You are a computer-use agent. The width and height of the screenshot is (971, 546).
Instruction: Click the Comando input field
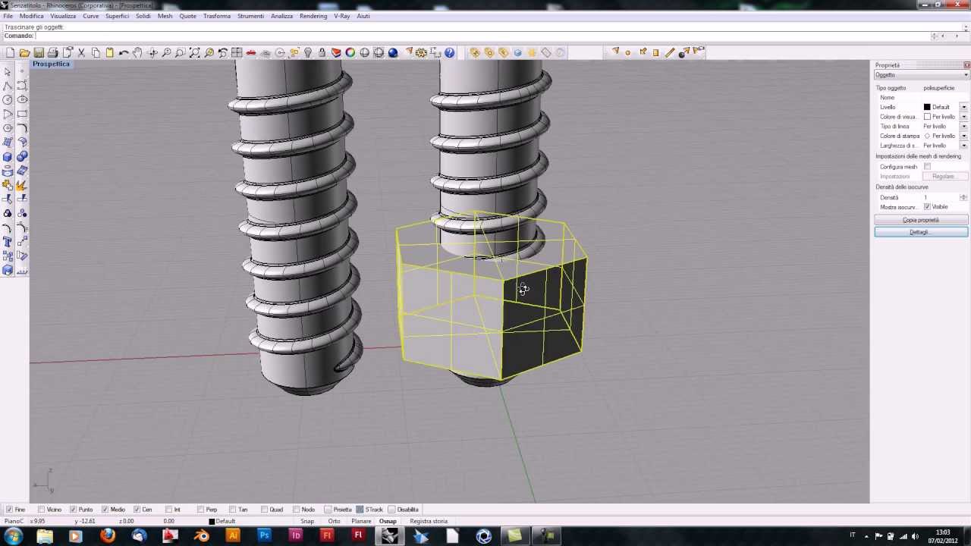[x=482, y=36]
